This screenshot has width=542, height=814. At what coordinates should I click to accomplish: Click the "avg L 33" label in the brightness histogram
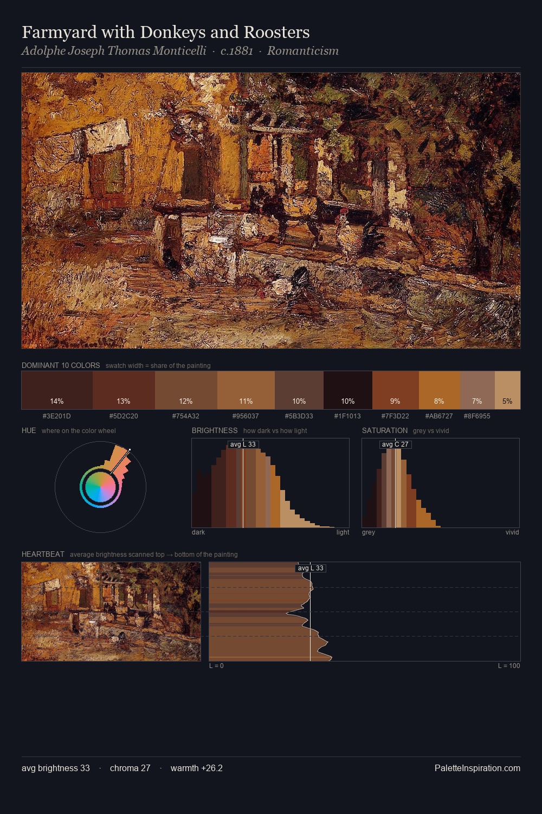pyautogui.click(x=243, y=444)
